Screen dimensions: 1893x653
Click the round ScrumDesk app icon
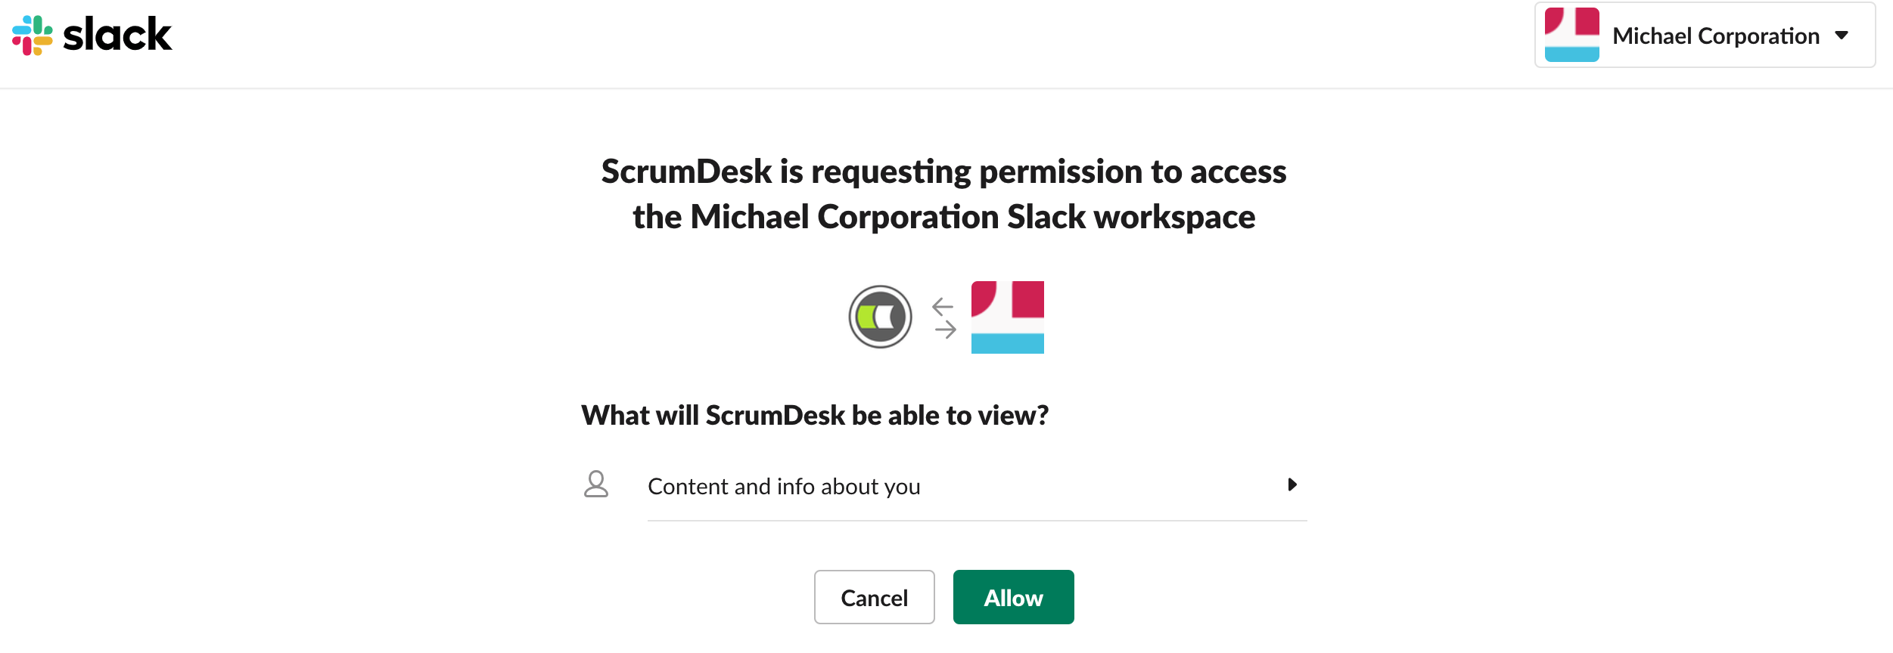click(x=880, y=317)
